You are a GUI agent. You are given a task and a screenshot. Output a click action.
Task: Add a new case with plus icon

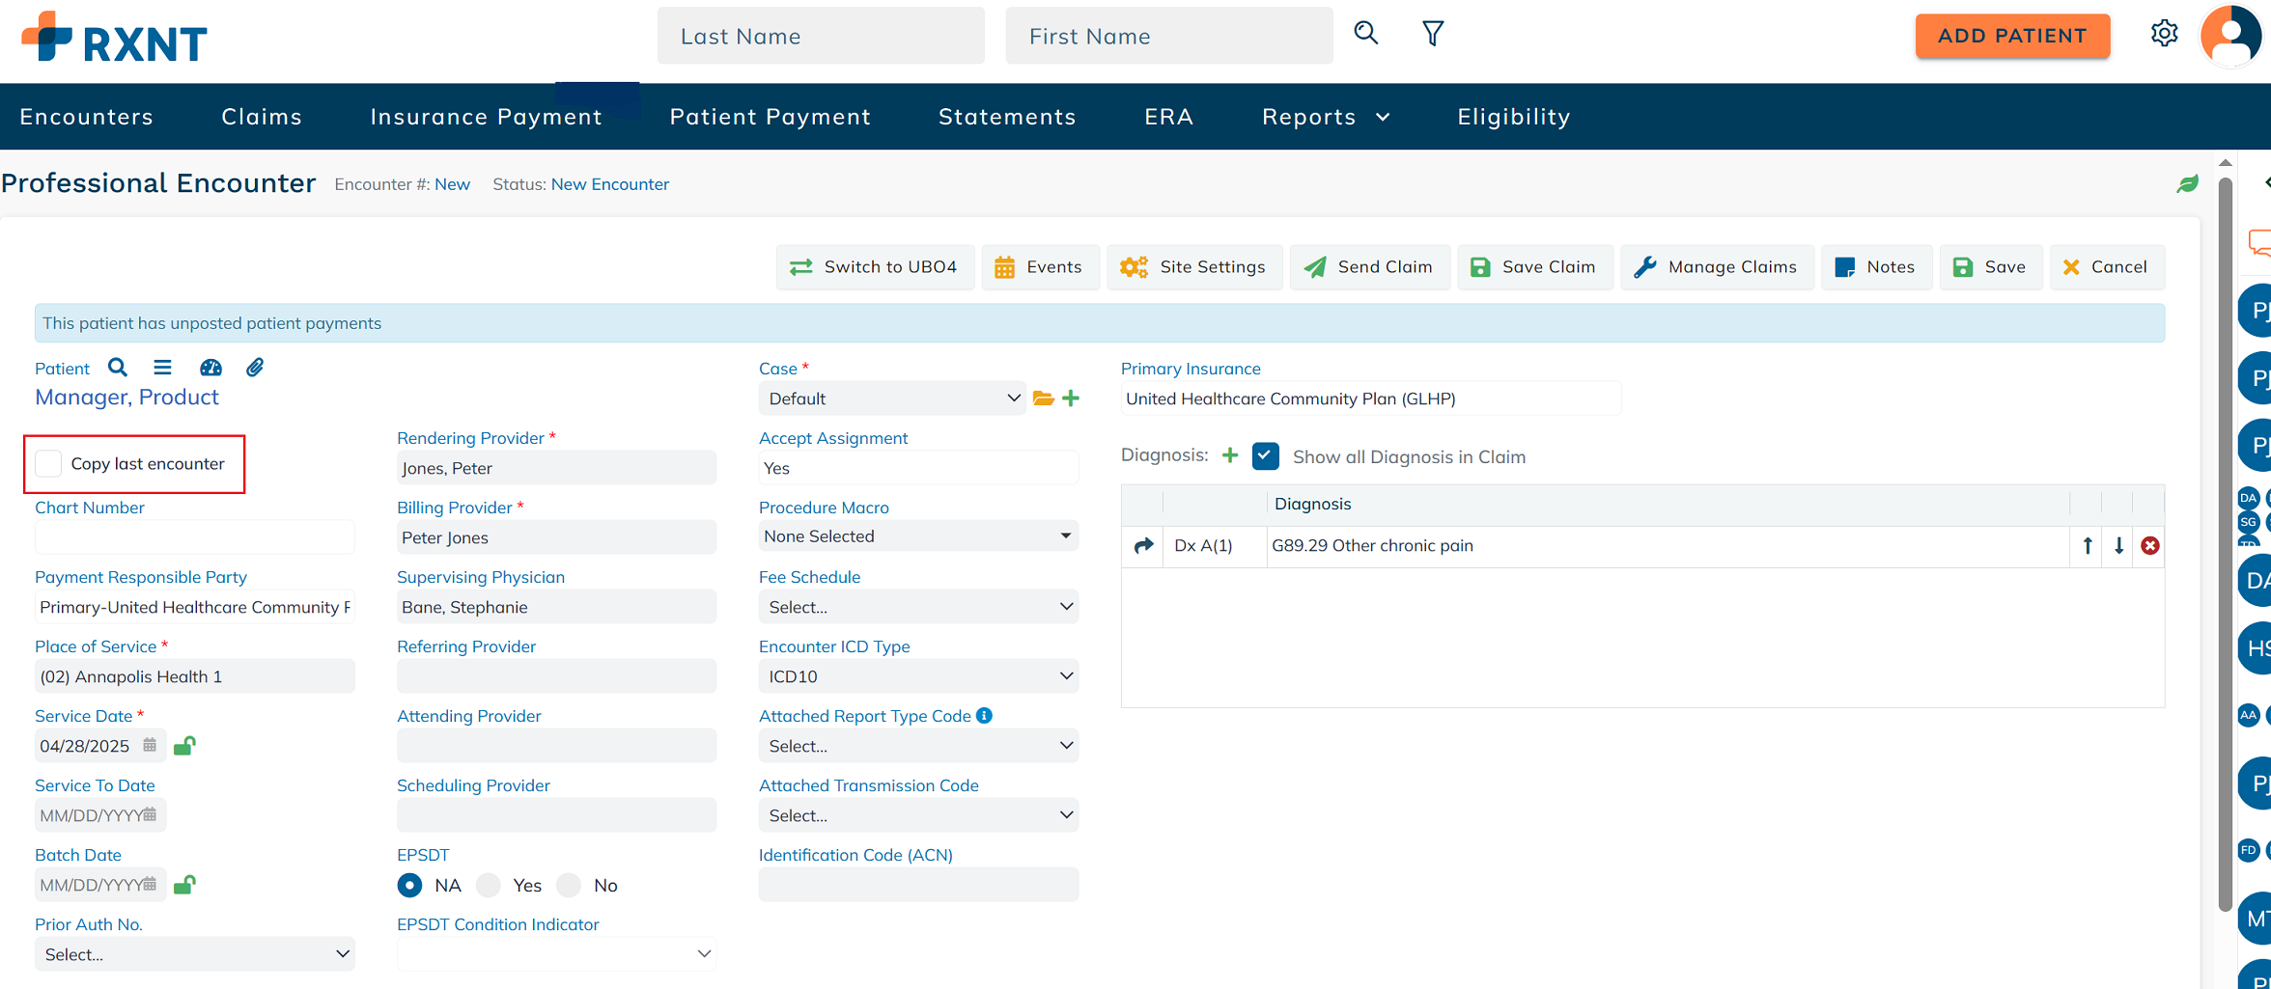[1071, 398]
